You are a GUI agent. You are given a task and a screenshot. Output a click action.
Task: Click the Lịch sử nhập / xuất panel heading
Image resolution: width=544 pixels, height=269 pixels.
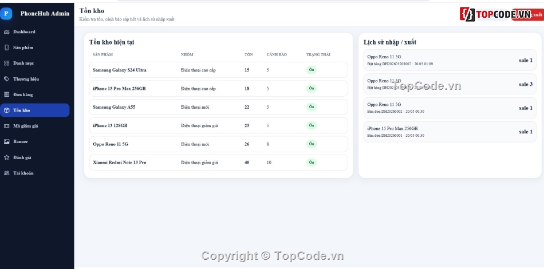click(x=390, y=42)
